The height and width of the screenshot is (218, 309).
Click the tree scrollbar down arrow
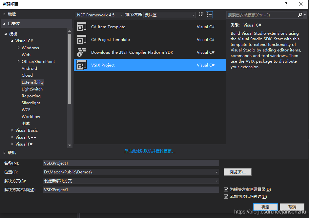coord(70,145)
